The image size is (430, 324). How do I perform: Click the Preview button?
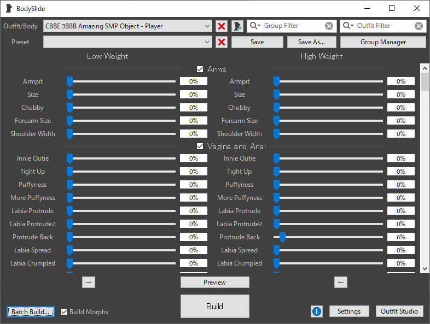click(214, 282)
